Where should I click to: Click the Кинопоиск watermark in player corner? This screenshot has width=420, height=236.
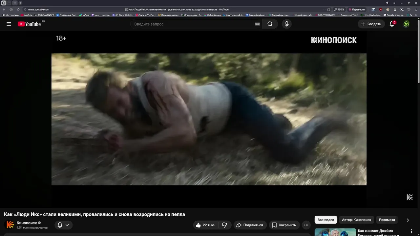coord(409,197)
